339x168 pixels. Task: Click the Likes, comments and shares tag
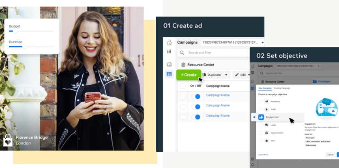coord(318,142)
